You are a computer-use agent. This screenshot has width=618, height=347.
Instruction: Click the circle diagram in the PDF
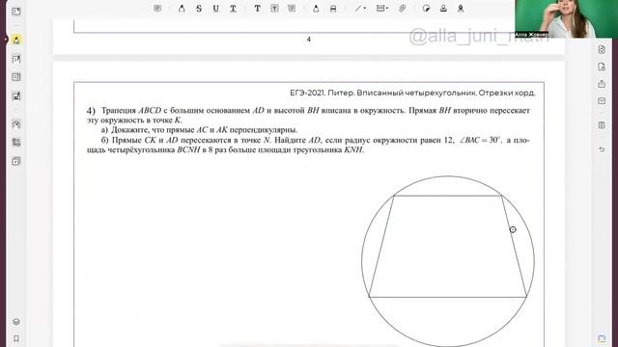pyautogui.click(x=448, y=261)
